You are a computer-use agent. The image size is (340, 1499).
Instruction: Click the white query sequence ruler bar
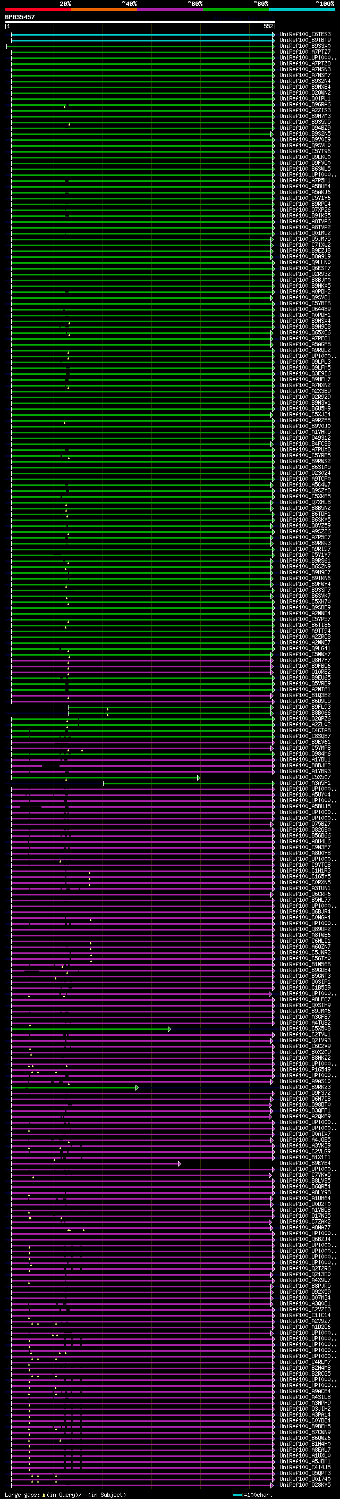(140, 22)
